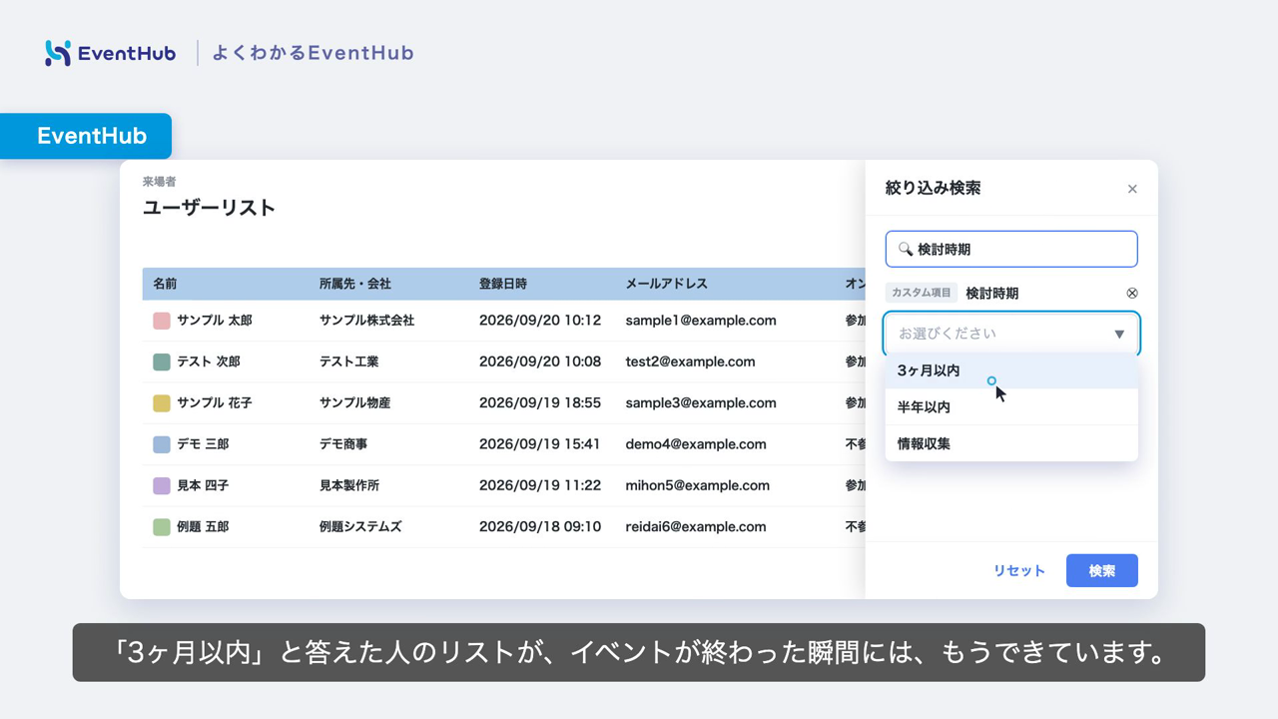Click the company 例題システムズ

point(360,526)
